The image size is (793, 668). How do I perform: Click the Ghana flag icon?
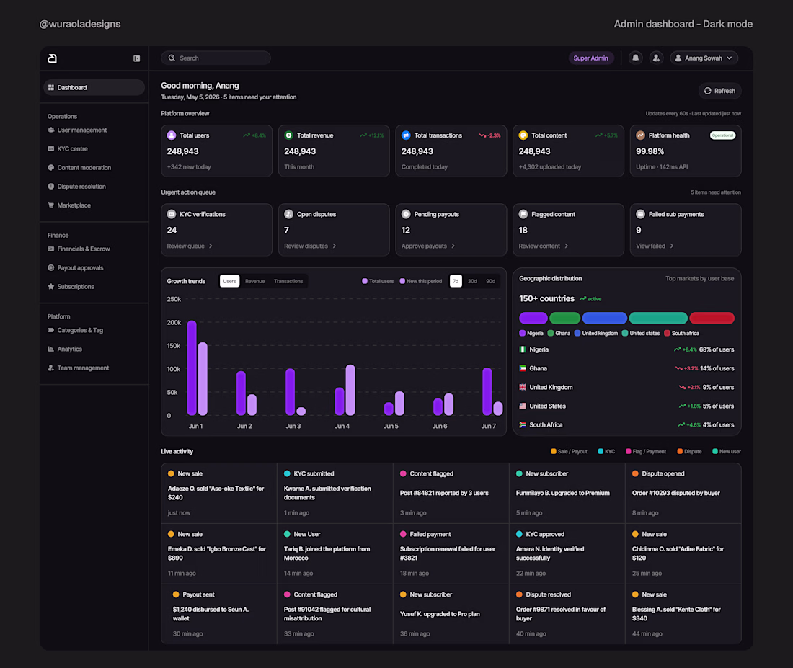[523, 368]
